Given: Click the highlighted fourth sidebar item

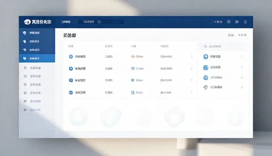Looking at the screenshot, I should [x=37, y=58].
